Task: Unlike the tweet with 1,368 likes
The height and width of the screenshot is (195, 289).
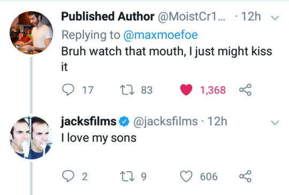Action: 186,90
